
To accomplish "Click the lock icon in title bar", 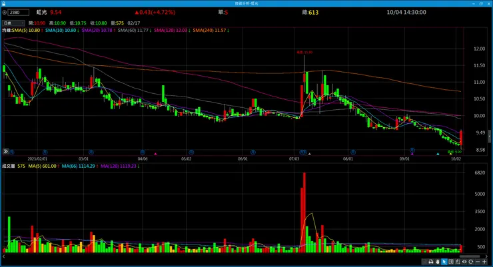I will (x=3, y=3).
